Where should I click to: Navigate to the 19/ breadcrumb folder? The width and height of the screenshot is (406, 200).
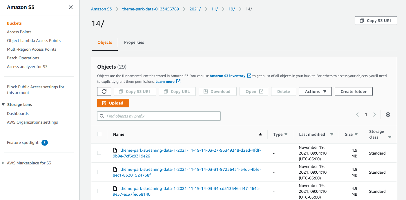[x=232, y=9]
